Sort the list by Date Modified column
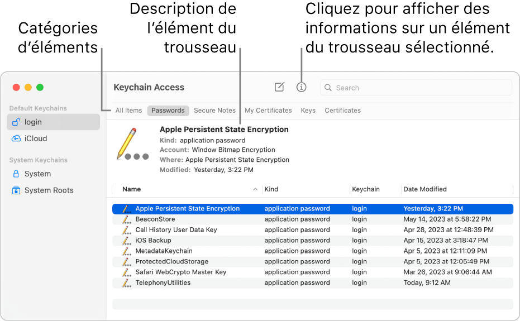This screenshot has height=321, width=520. [425, 189]
